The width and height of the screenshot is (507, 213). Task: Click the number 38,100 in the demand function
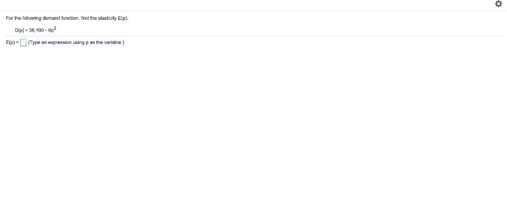[36, 30]
